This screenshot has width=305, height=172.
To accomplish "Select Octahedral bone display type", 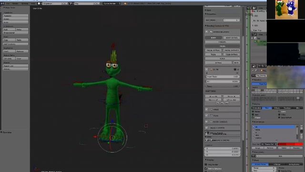I will (257, 108).
